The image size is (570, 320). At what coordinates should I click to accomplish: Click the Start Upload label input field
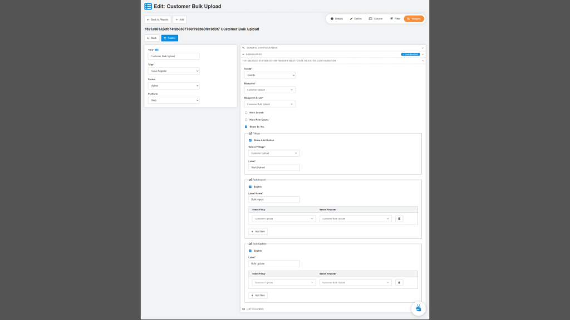click(x=274, y=167)
